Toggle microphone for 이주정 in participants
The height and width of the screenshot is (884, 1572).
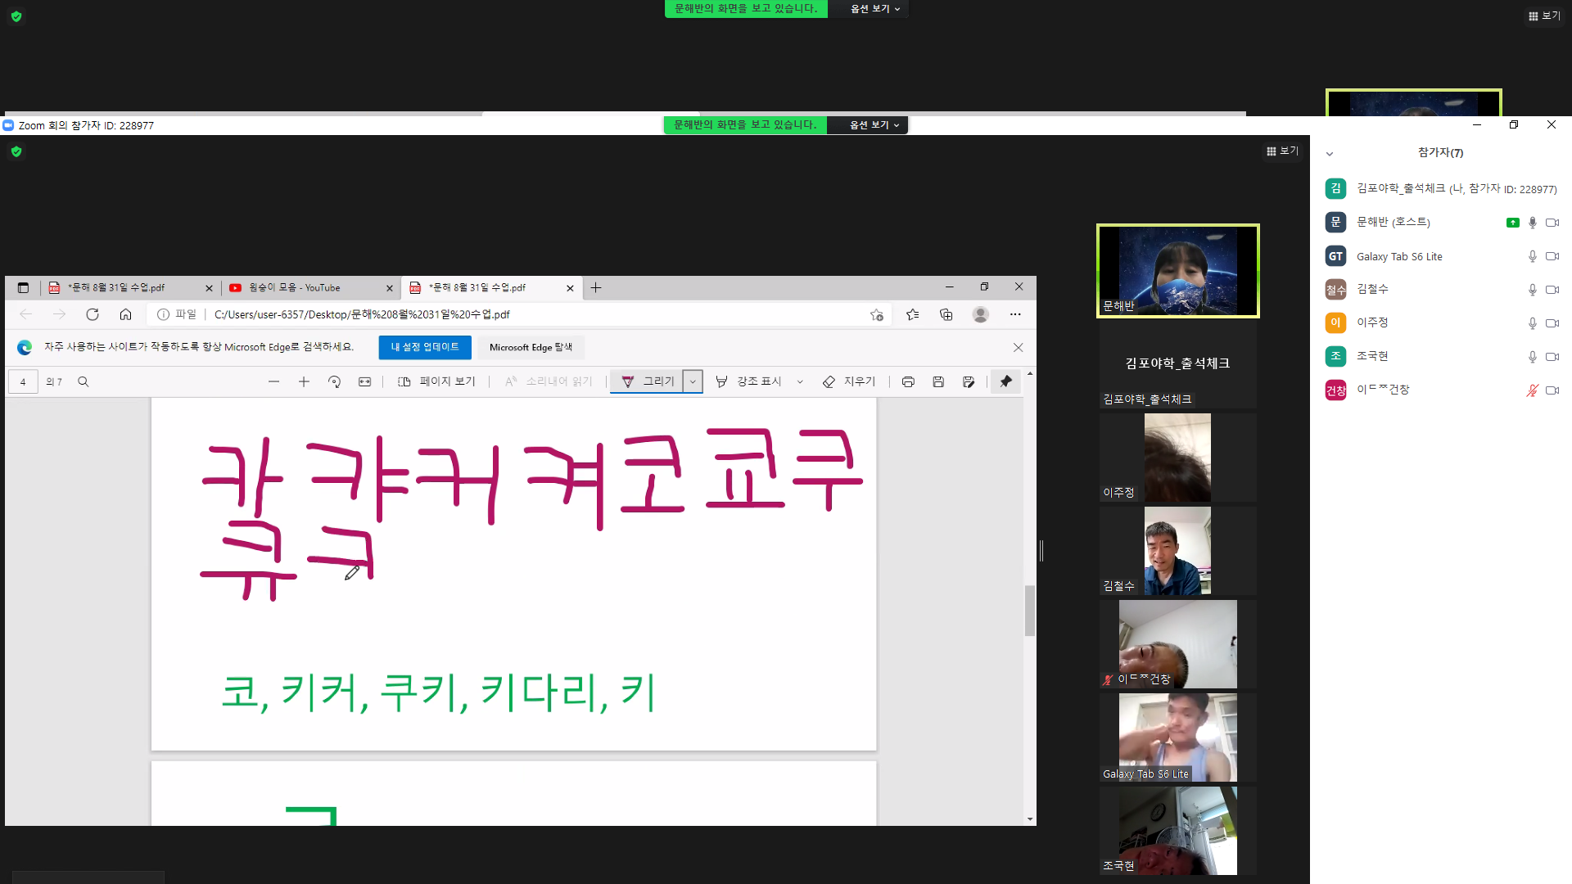point(1532,323)
